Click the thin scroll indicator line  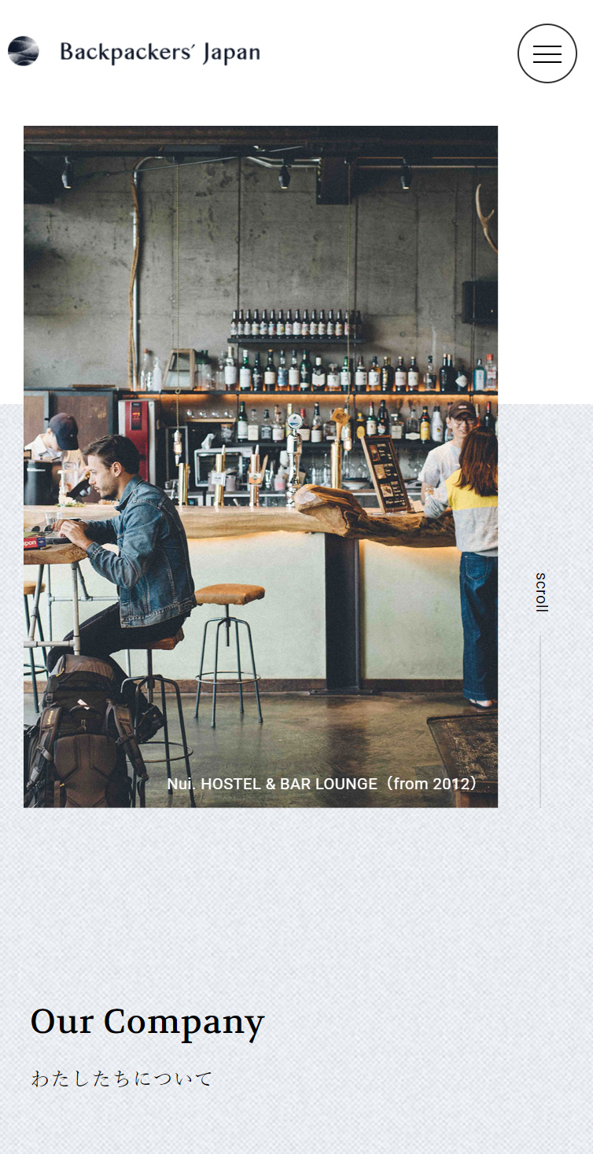point(540,721)
